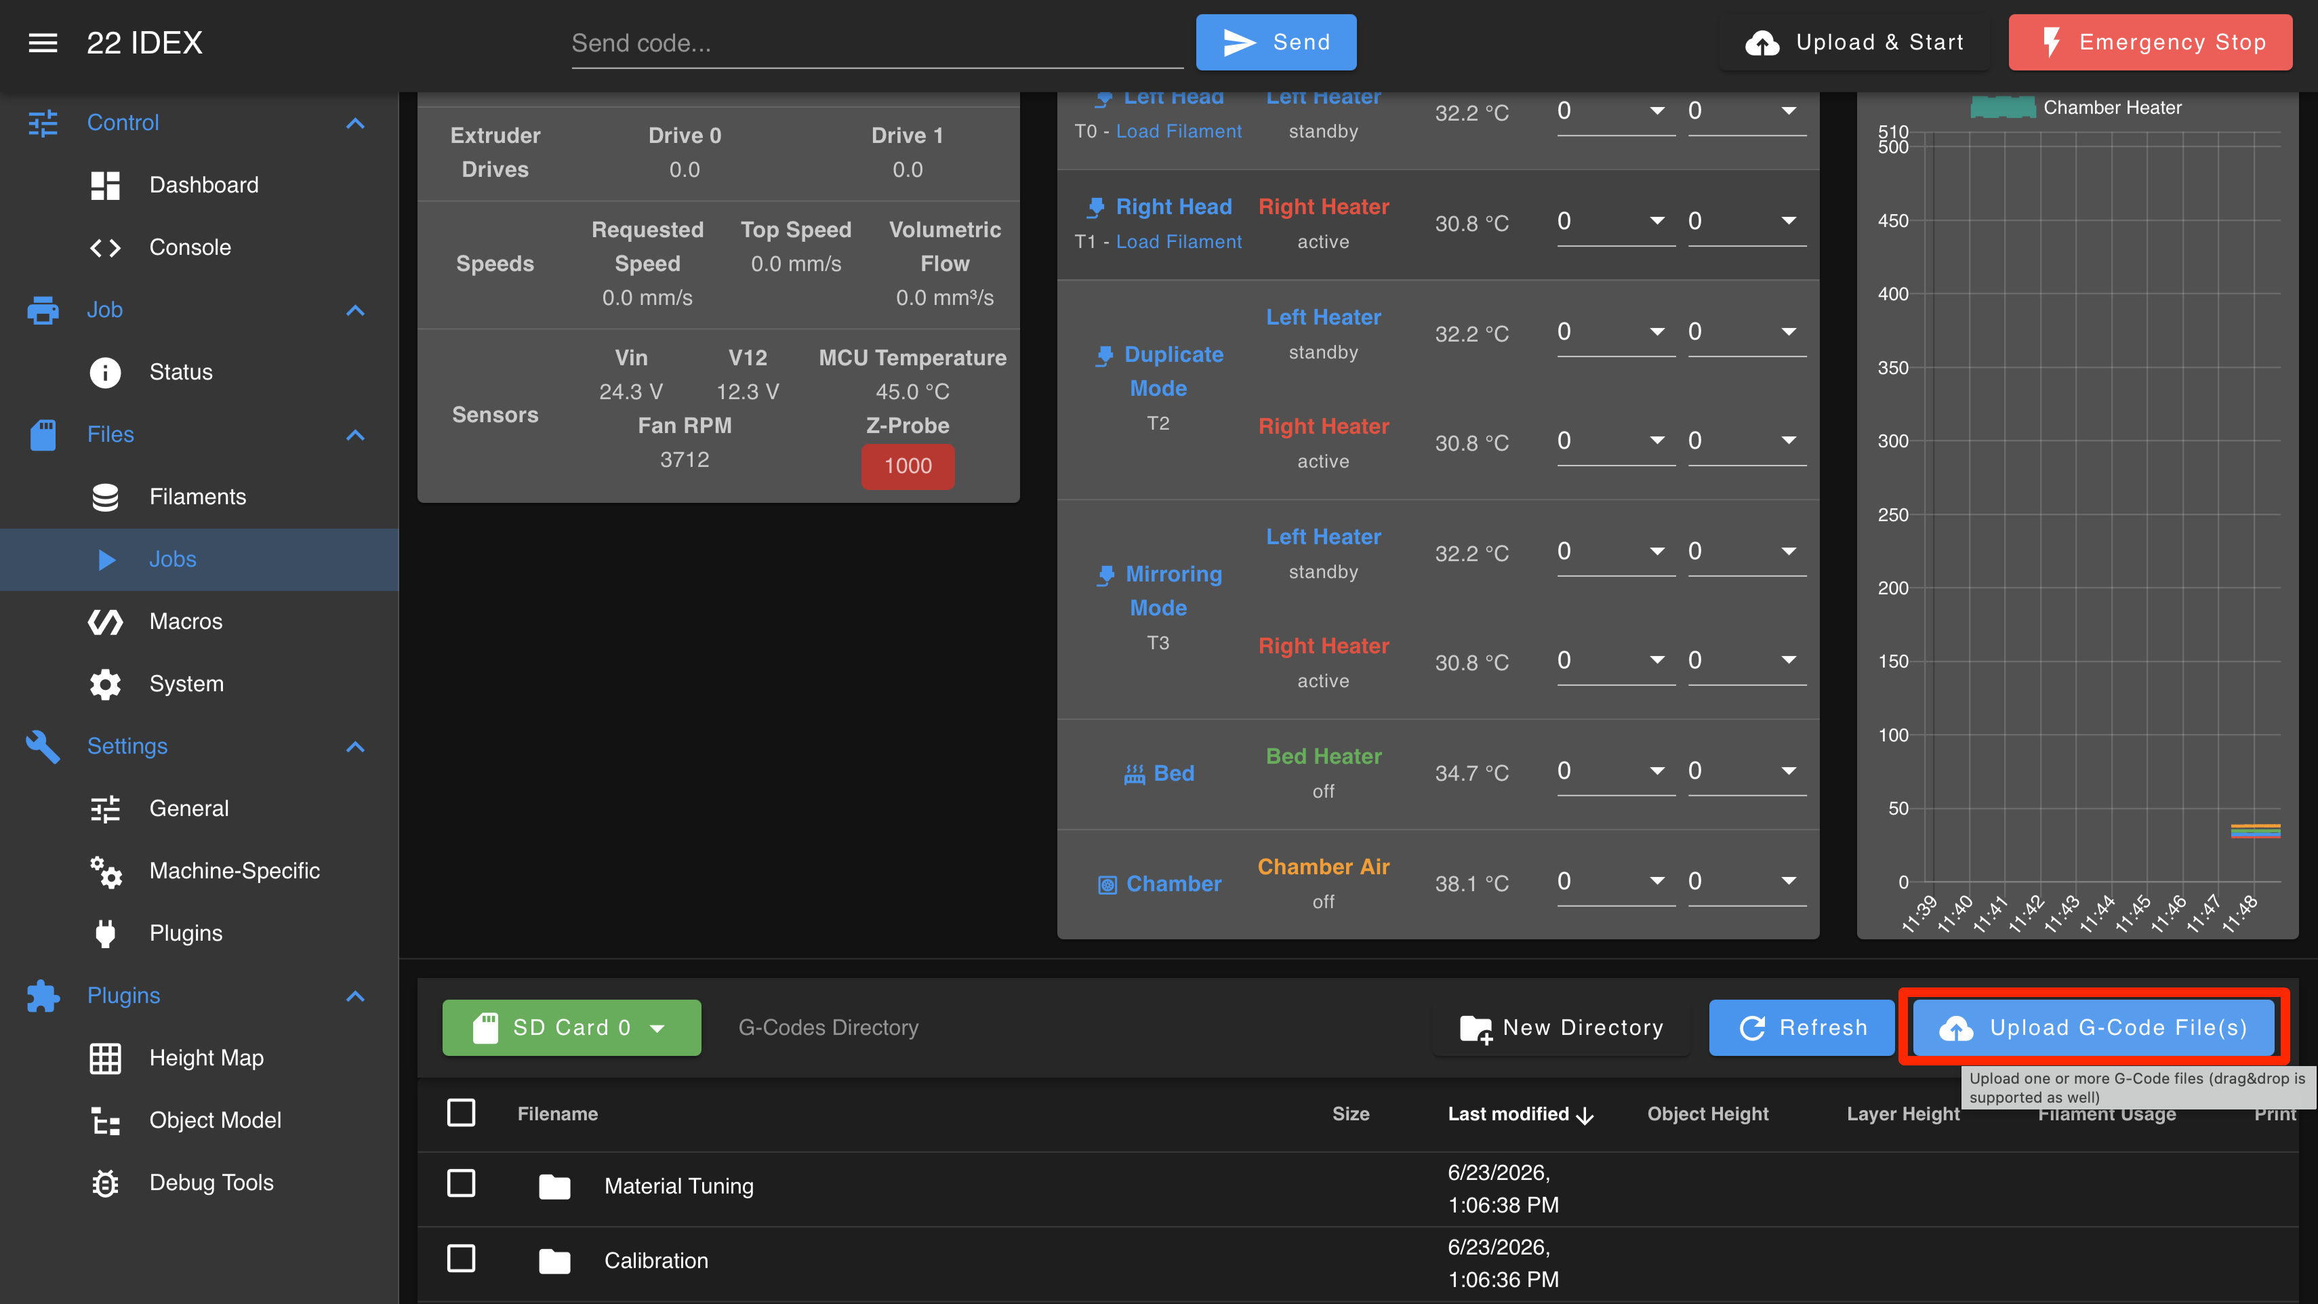Toggle Chamber Heater legend color swatch
The height and width of the screenshot is (1304, 2318).
click(x=2003, y=108)
